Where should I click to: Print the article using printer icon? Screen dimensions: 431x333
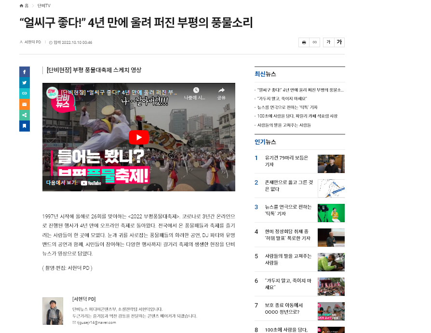pos(304,42)
